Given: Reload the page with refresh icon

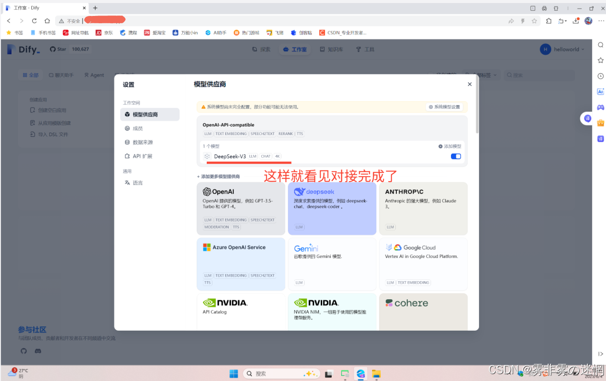Looking at the screenshot, I should point(34,21).
